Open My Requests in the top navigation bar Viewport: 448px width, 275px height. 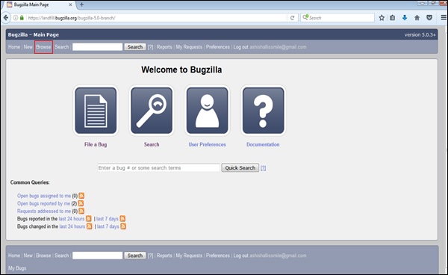(x=189, y=47)
